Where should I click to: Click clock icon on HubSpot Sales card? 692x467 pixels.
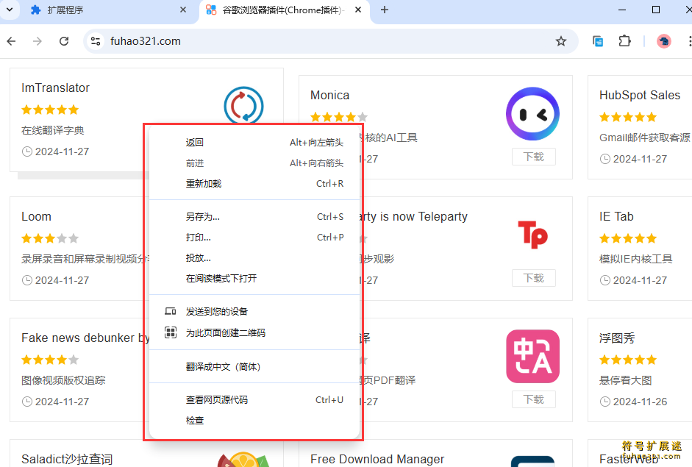pyautogui.click(x=605, y=159)
